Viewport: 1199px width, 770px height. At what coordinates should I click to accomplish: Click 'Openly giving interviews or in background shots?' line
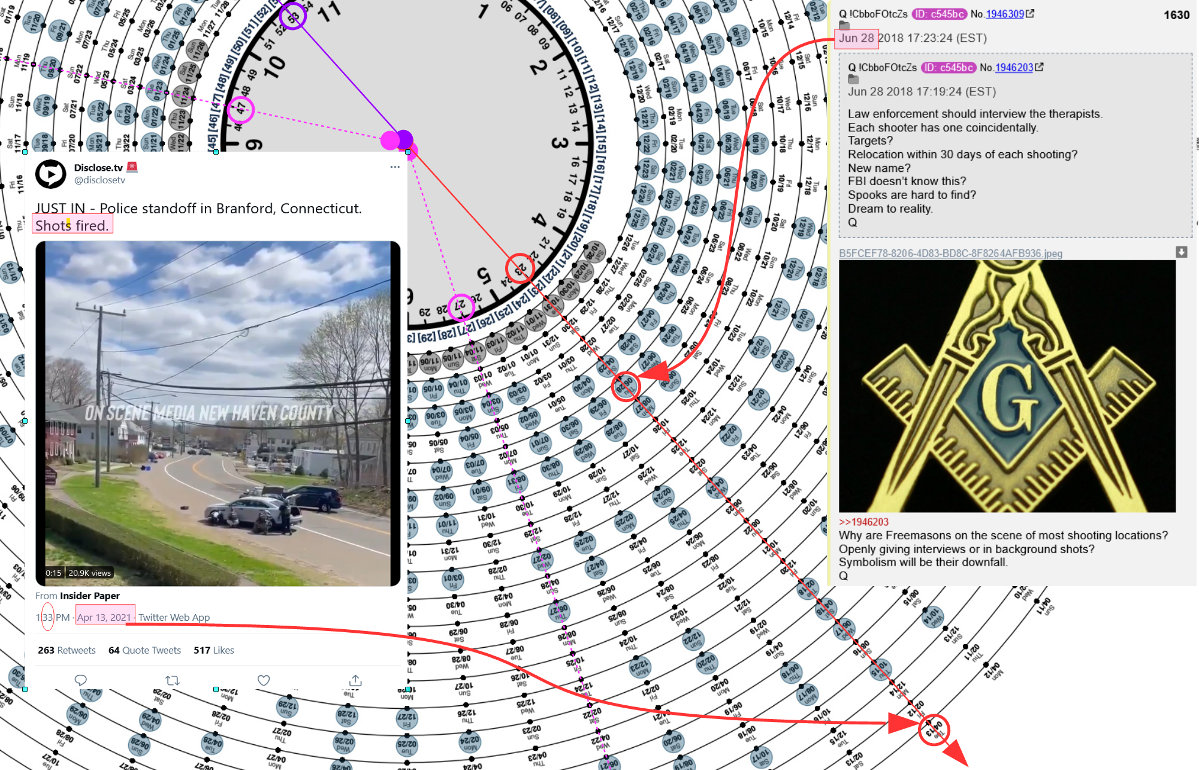(x=967, y=549)
